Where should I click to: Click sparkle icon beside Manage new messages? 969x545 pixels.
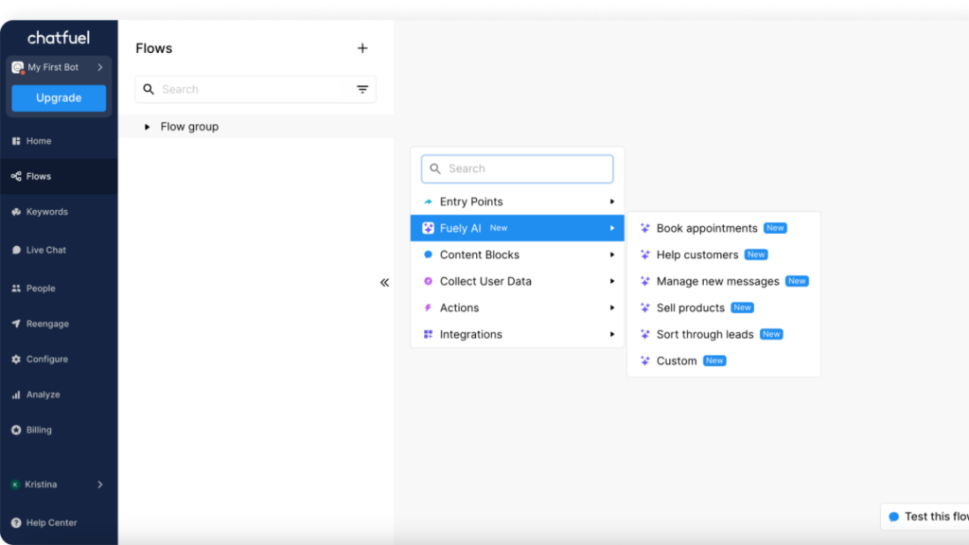645,281
